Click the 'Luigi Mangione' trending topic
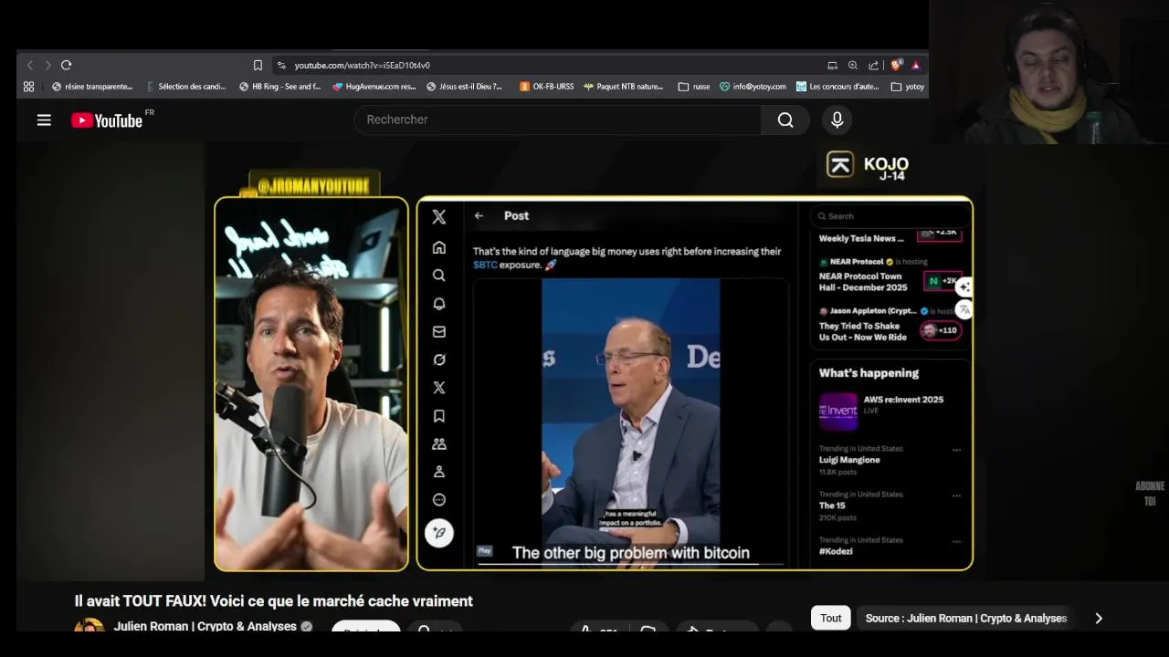The height and width of the screenshot is (657, 1169). coord(849,460)
